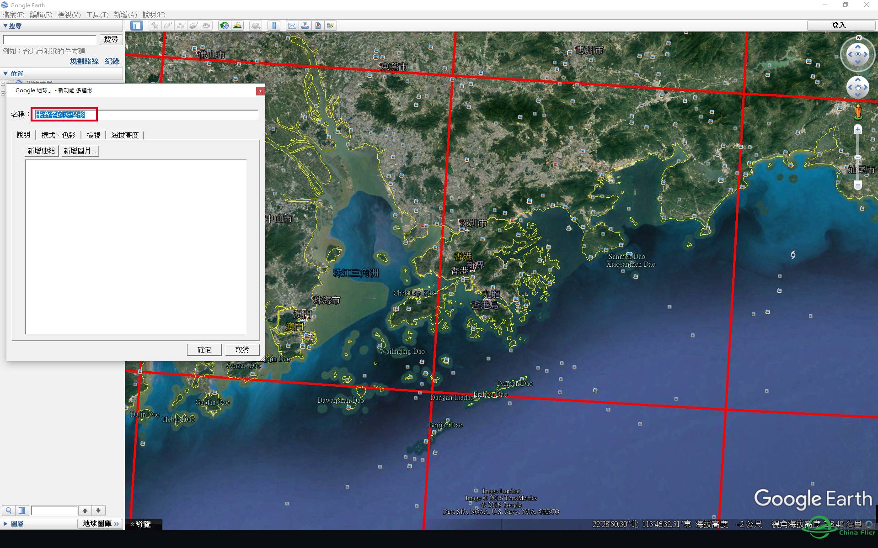
Task: Click the 搜尋 search button
Action: coord(111,40)
